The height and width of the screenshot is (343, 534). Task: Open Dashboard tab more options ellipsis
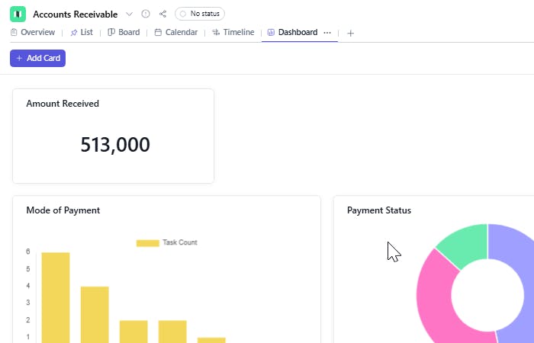click(x=327, y=33)
